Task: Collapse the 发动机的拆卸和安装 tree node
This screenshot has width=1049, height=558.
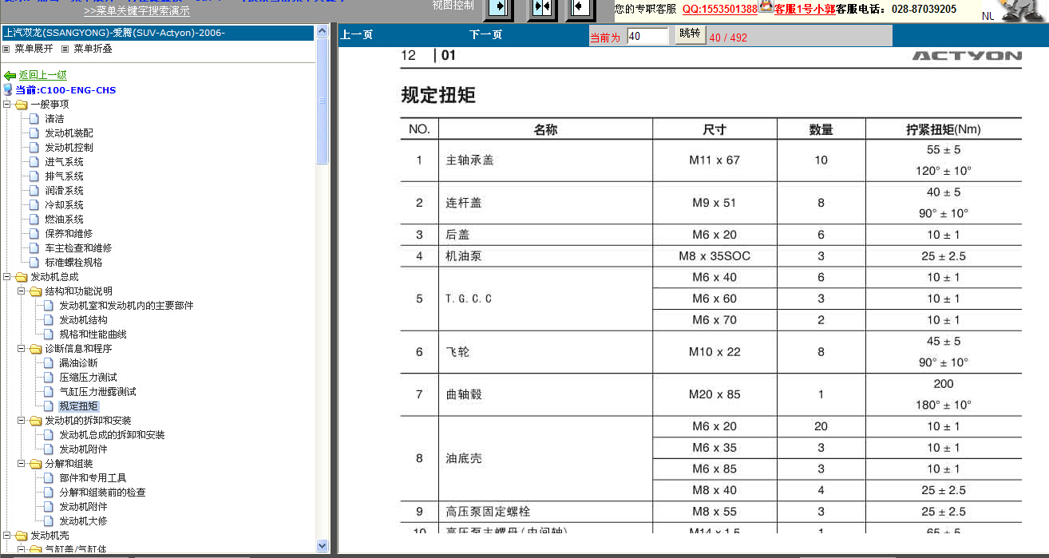Action: [x=21, y=421]
